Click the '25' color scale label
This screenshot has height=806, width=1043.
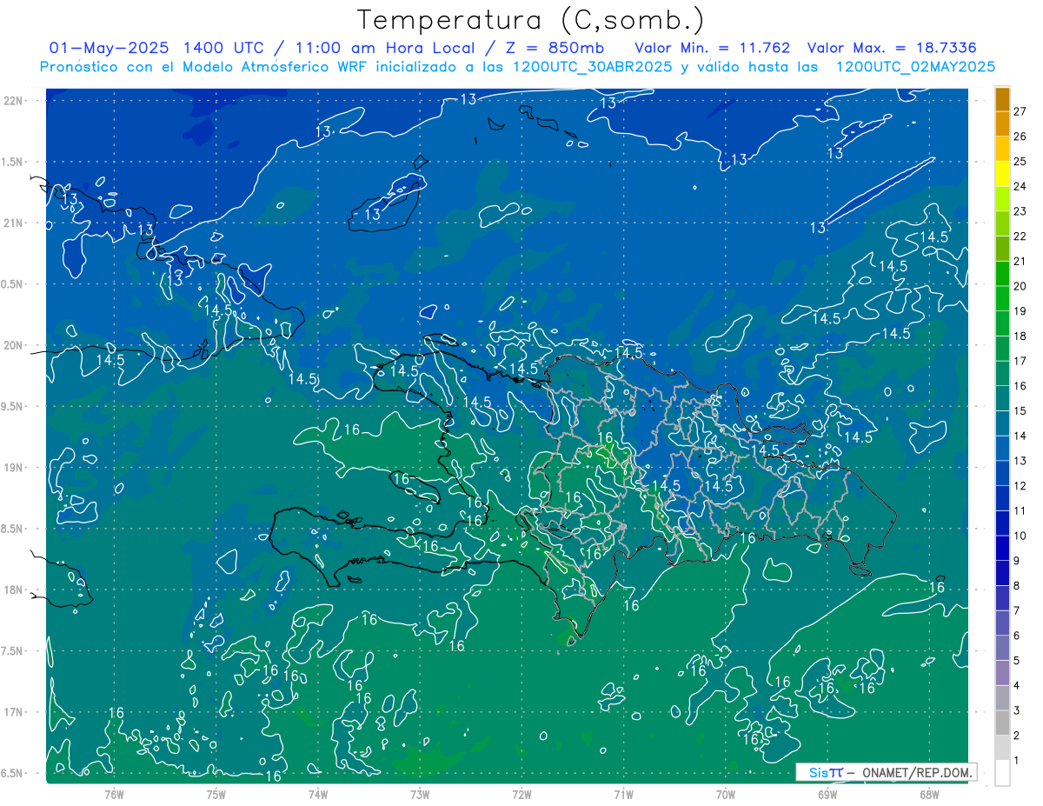[x=1020, y=161]
